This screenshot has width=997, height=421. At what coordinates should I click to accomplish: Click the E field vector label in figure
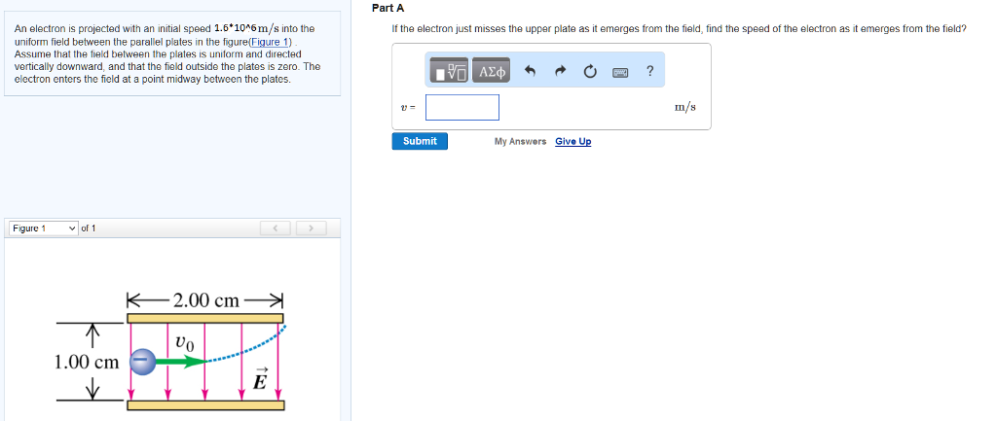(259, 379)
